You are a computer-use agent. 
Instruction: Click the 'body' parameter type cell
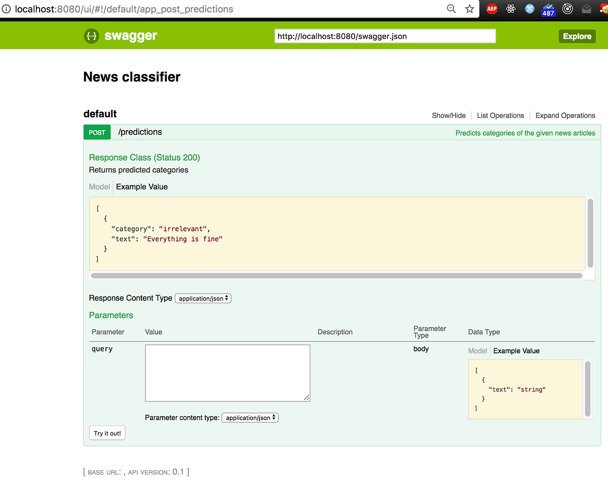coord(421,349)
